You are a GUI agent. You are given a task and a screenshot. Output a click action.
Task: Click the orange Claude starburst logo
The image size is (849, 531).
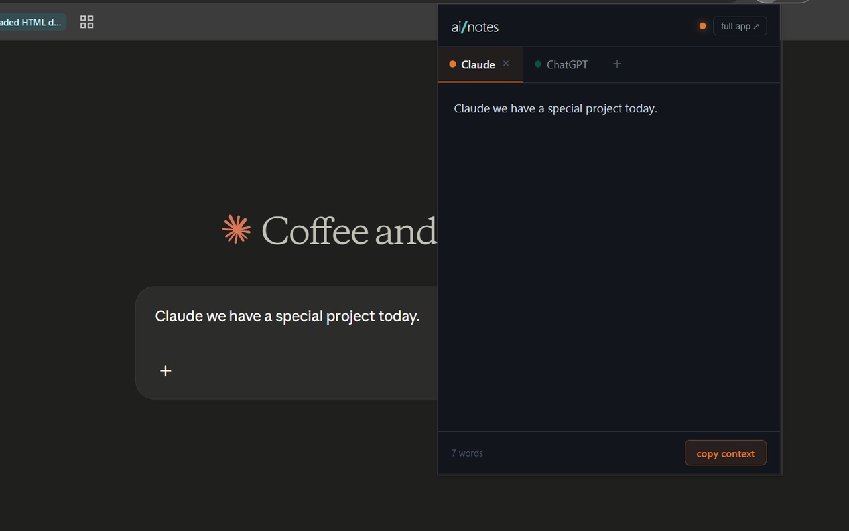point(236,230)
